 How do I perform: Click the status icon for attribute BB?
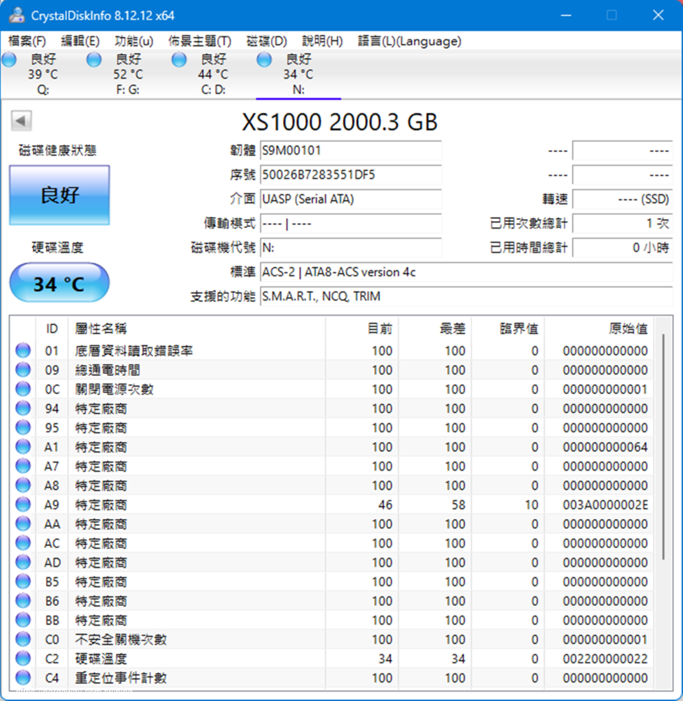tap(23, 620)
